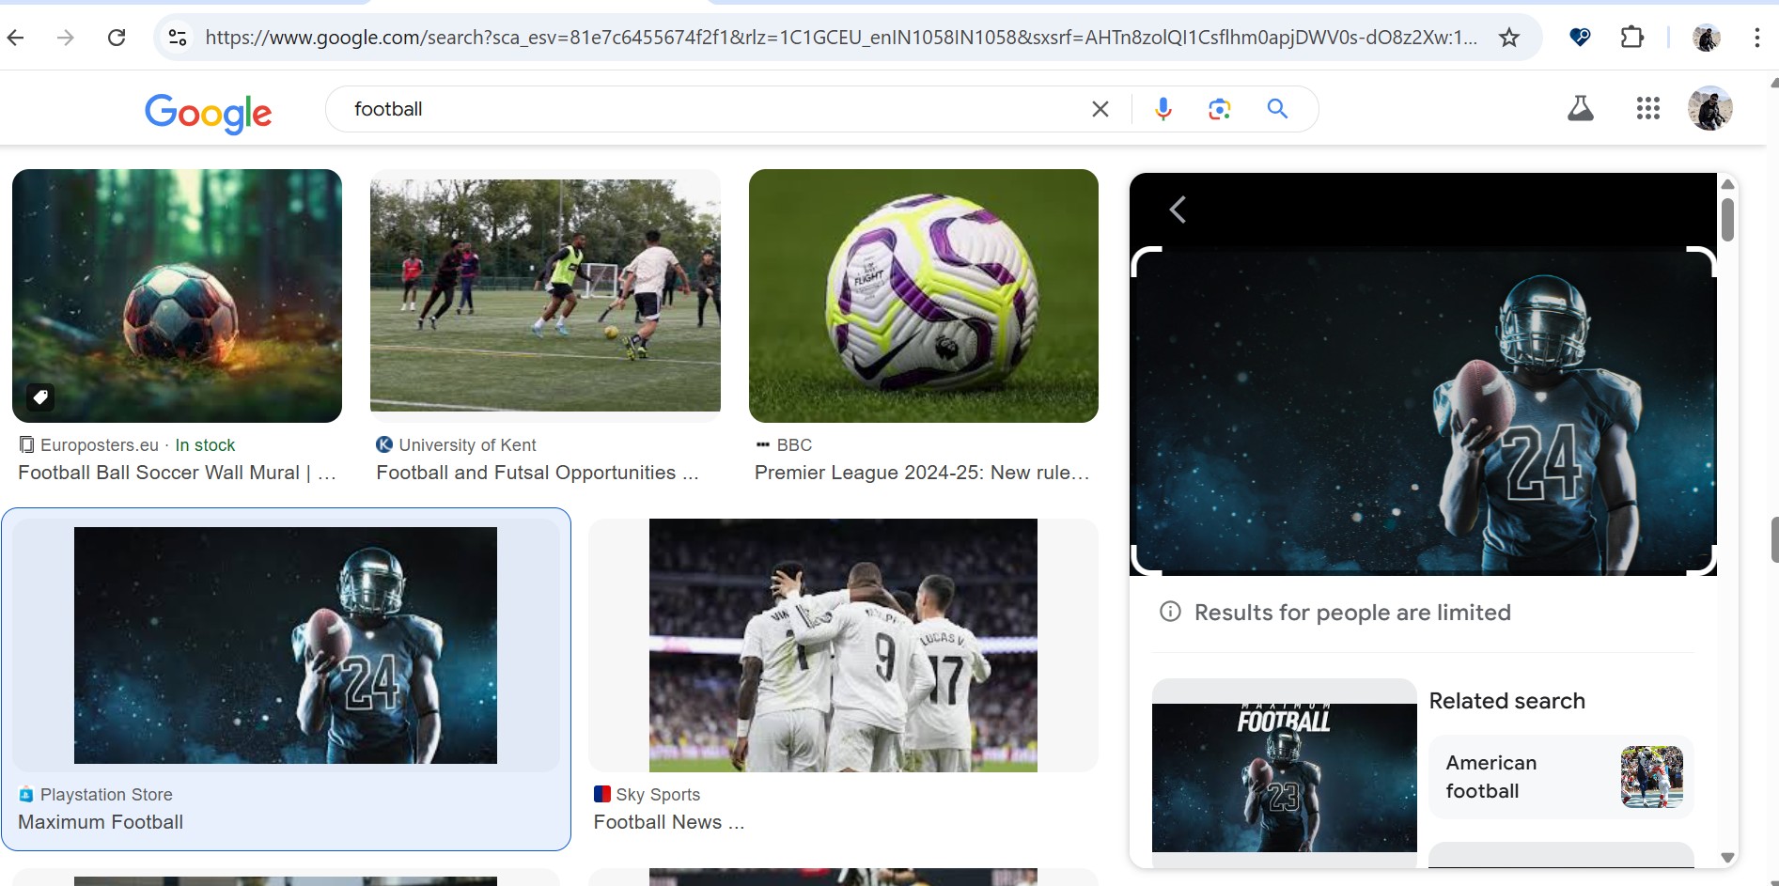Start voice search with microphone icon

coord(1163,109)
